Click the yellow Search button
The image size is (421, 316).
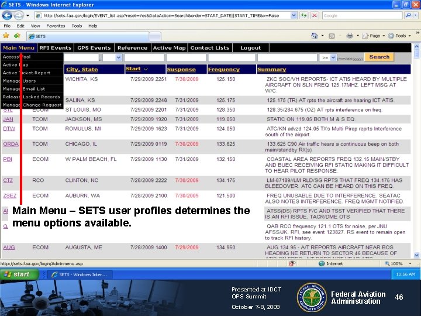(379, 57)
